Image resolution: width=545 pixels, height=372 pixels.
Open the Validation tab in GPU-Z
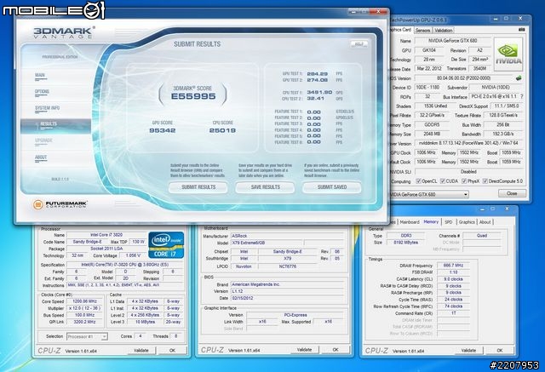(443, 31)
